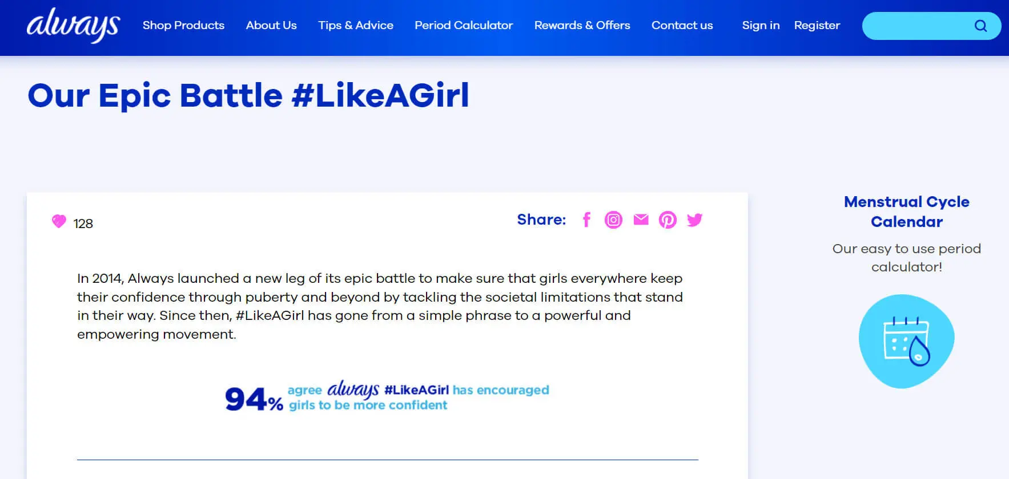Open Menstrual Cycle Calendar heading link

(x=907, y=212)
